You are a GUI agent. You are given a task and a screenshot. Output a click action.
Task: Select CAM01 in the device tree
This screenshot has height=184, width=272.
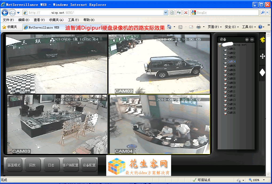pyautogui.click(x=231, y=49)
